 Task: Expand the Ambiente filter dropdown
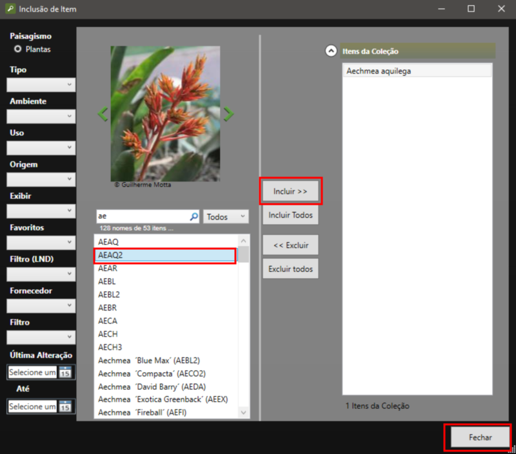click(x=41, y=117)
